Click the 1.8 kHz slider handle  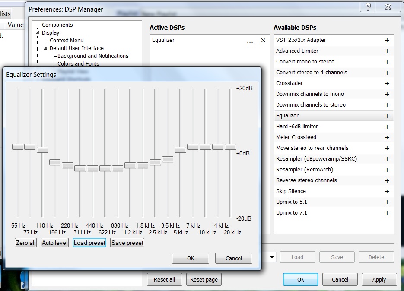click(x=143, y=165)
